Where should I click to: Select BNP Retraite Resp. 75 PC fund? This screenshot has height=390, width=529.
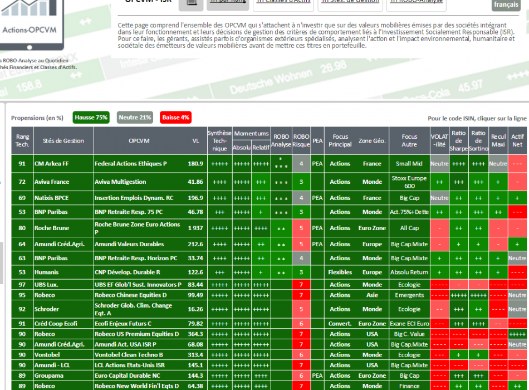tap(269, 212)
